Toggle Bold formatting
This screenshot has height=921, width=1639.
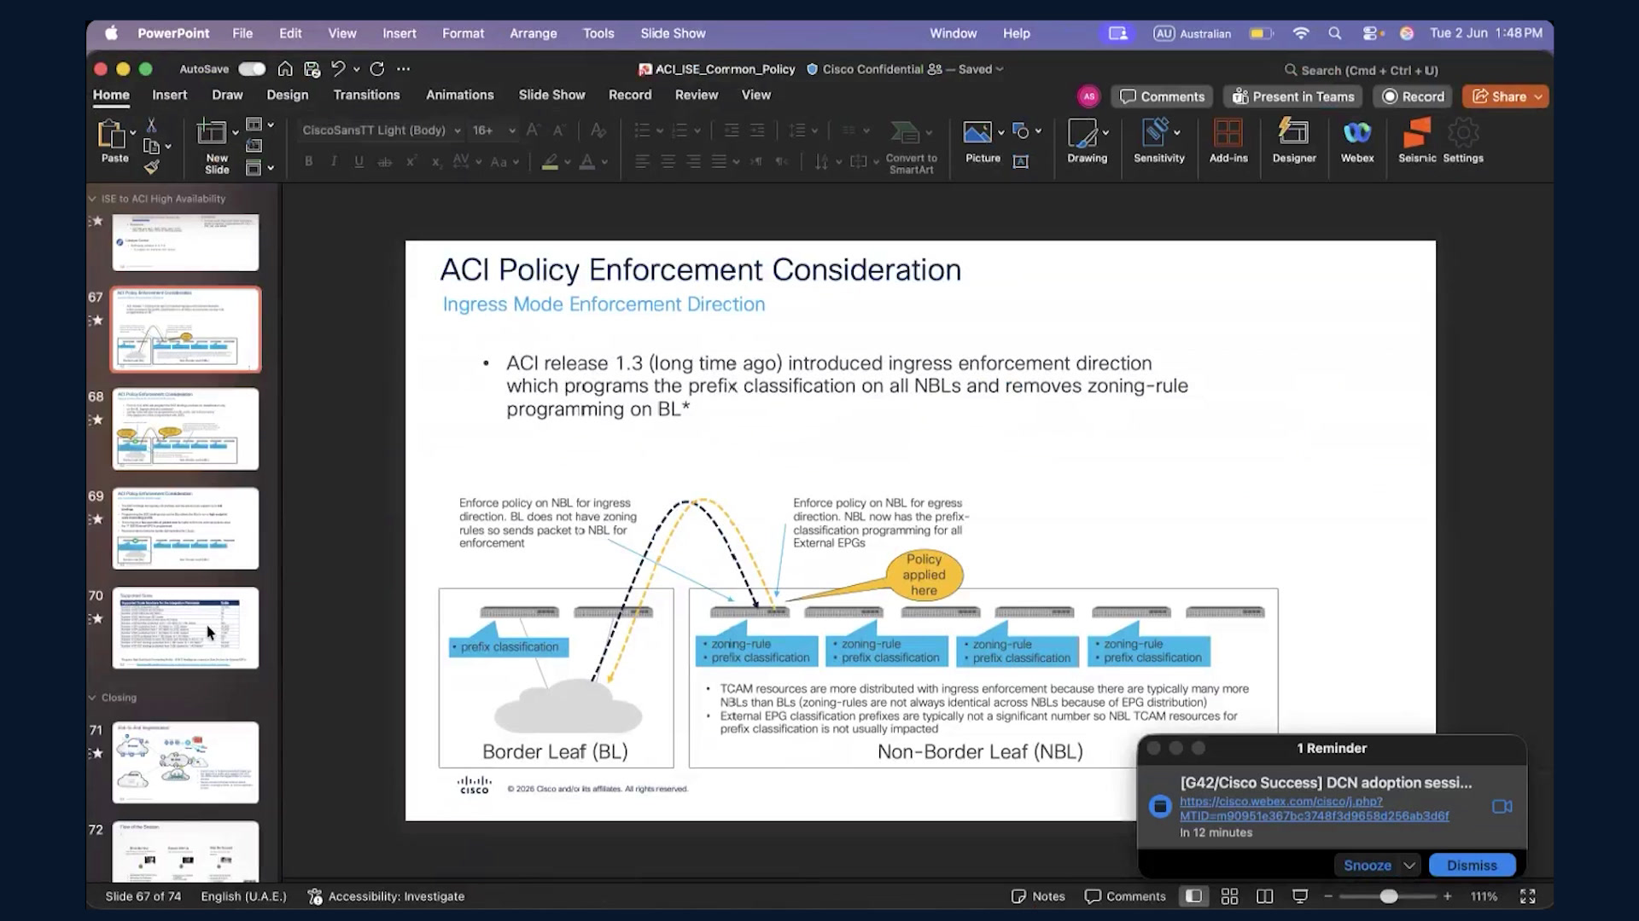[309, 161]
